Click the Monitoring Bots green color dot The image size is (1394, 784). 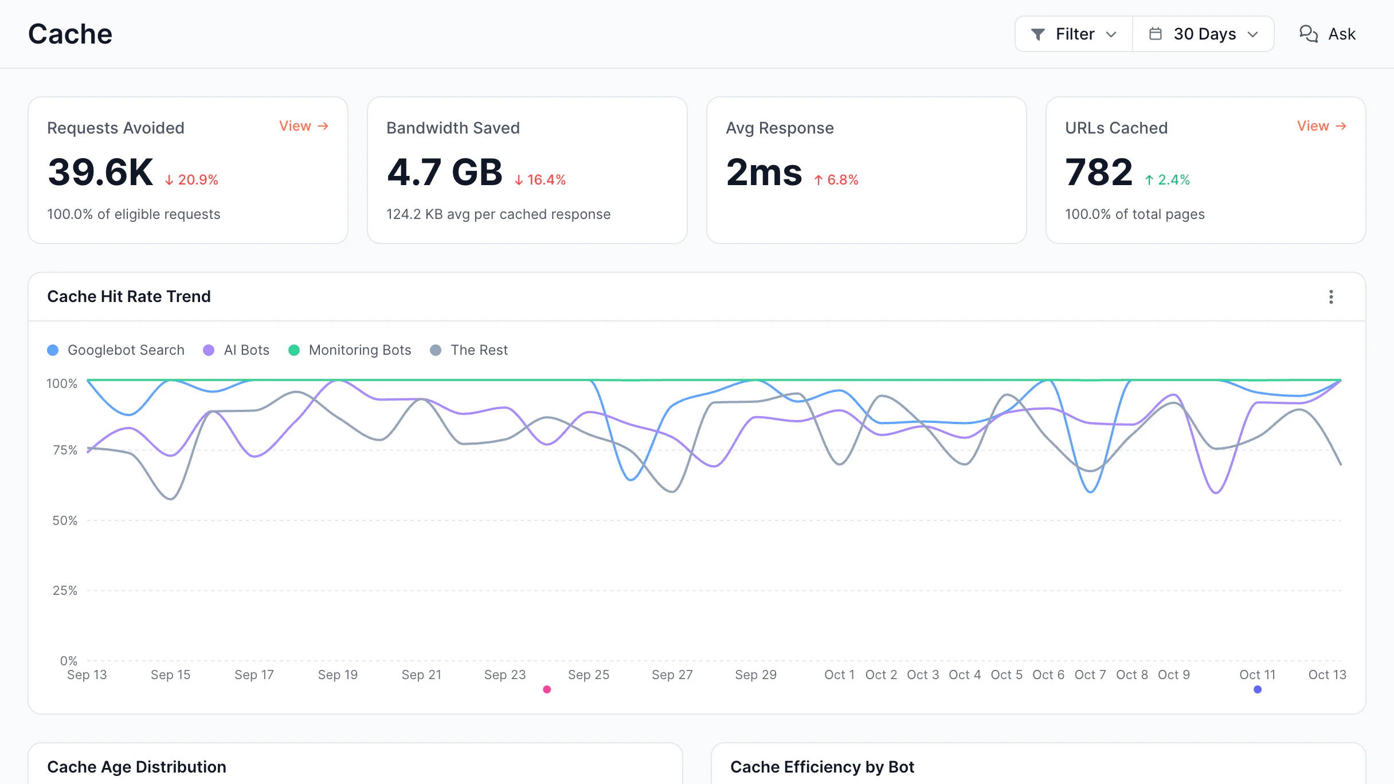[294, 350]
